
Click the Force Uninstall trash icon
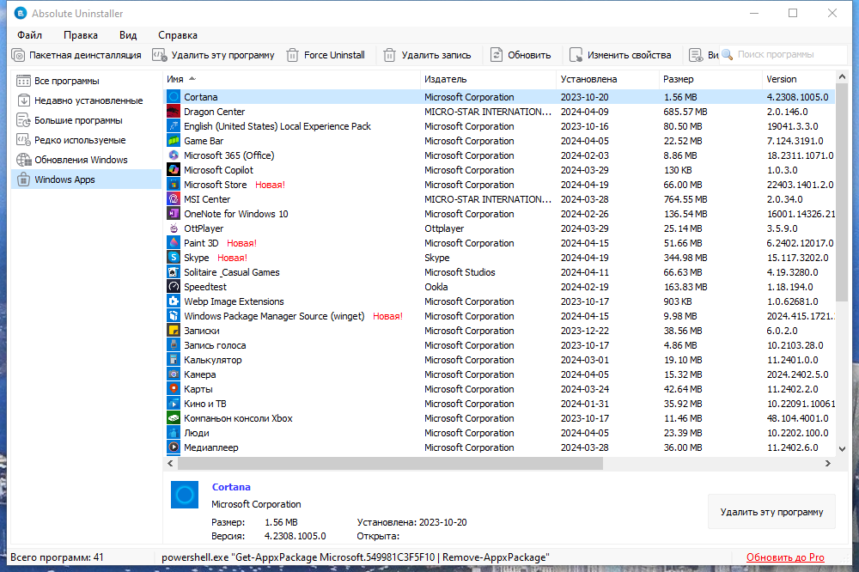[x=293, y=55]
